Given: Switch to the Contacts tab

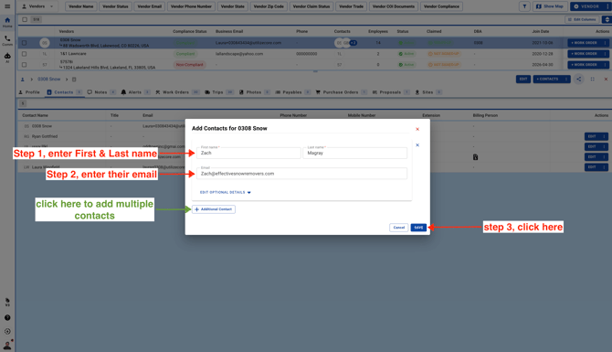Looking at the screenshot, I should [x=64, y=92].
